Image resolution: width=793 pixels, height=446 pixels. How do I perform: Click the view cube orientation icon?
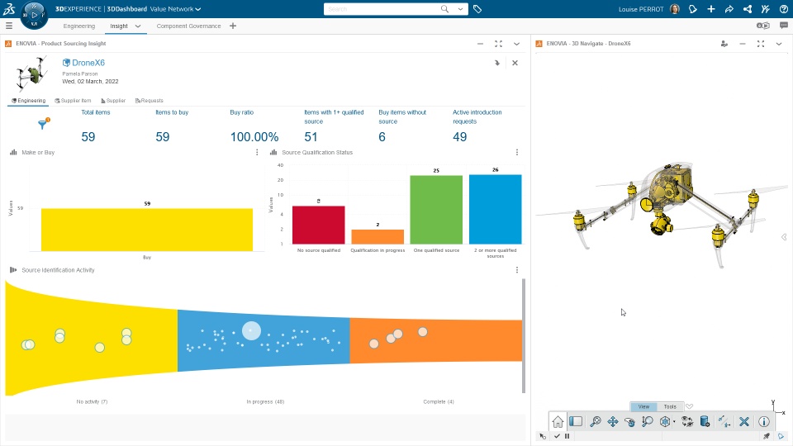(664, 421)
